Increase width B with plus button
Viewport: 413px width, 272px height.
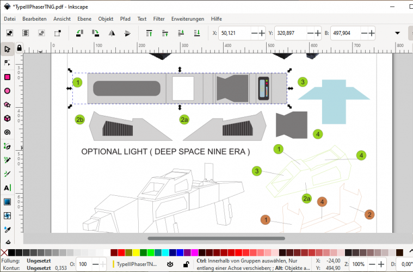[x=372, y=33]
